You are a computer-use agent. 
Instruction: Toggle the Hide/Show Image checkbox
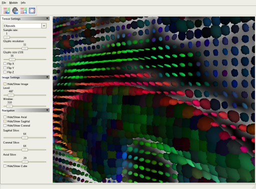click(x=5, y=84)
